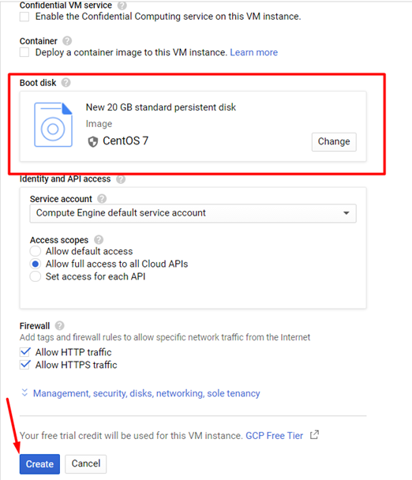
Task: Click help icon for Identity and API access
Action: pyautogui.click(x=121, y=179)
